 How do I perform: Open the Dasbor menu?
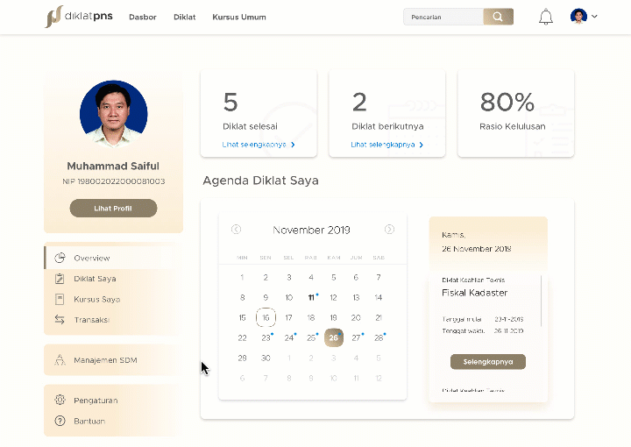pos(143,17)
